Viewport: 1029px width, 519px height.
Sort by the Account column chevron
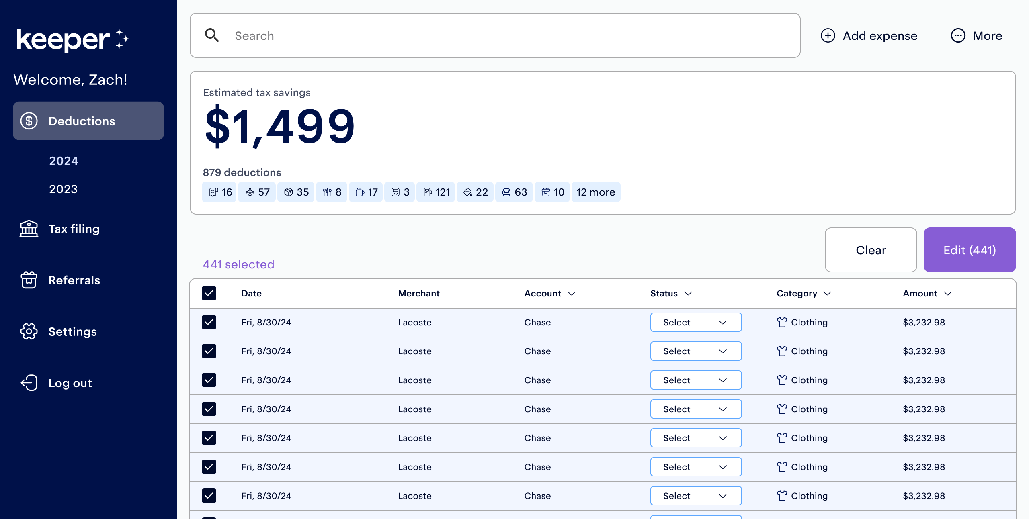[572, 294]
